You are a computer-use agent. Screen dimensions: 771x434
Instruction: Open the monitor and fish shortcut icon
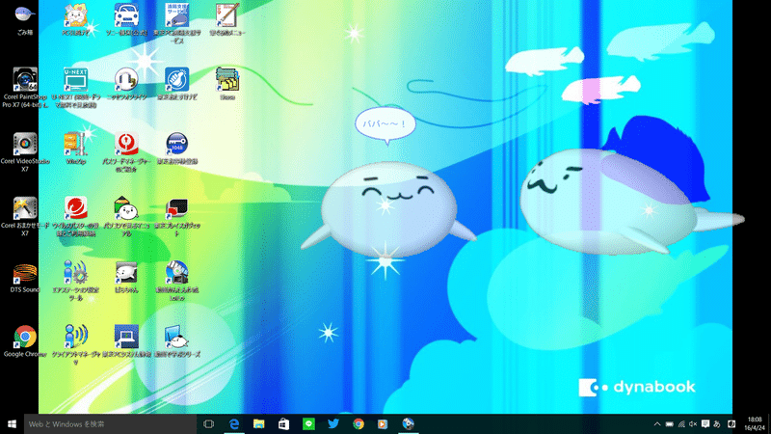click(x=177, y=337)
